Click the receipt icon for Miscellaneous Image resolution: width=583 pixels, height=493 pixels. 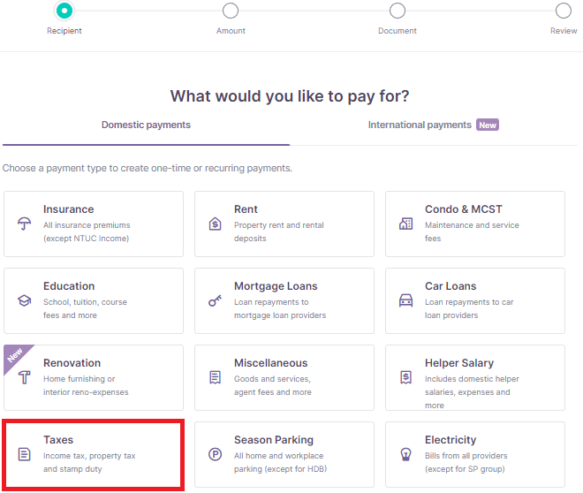click(215, 377)
